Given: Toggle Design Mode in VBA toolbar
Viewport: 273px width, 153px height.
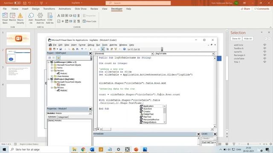Looking at the screenshot, I should click(103, 49).
